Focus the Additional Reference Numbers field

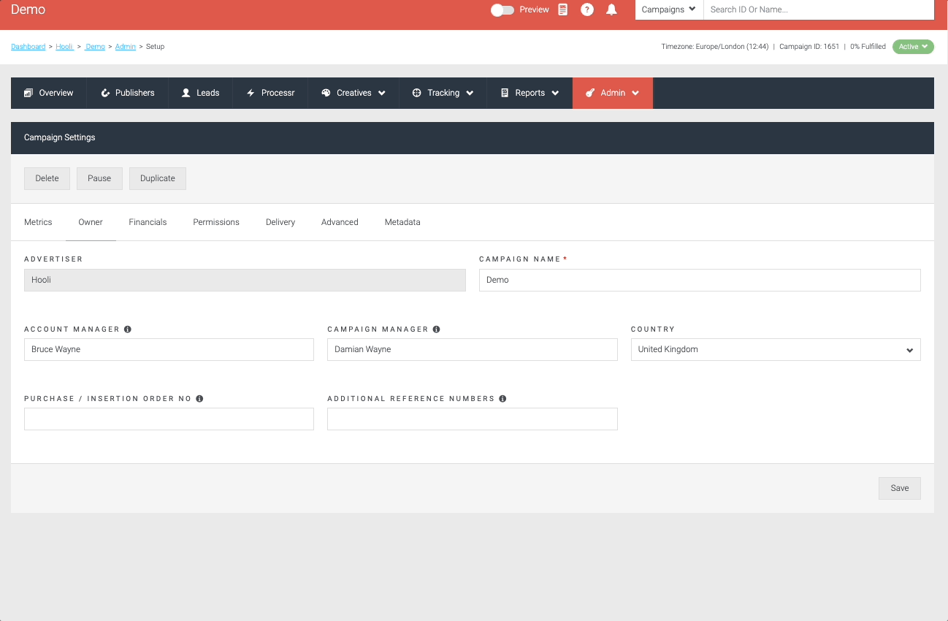click(473, 419)
